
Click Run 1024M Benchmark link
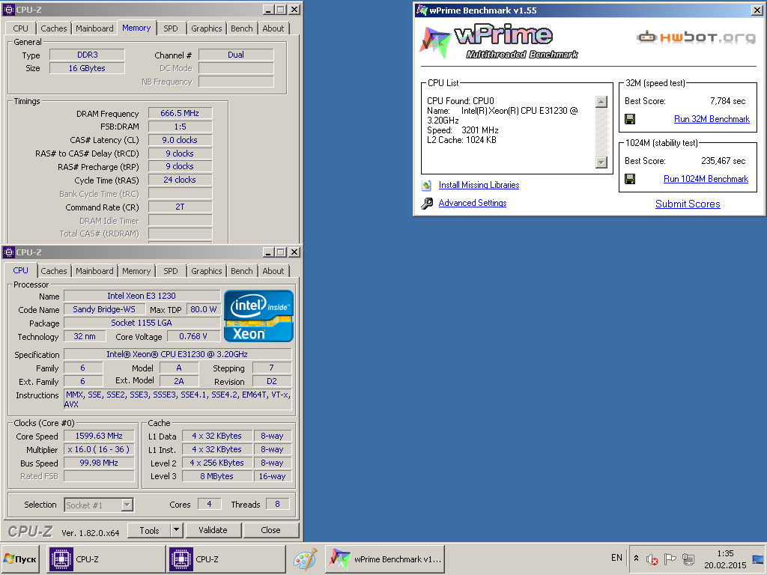pos(706,179)
